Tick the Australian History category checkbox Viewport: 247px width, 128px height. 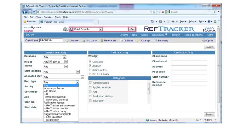(90, 96)
